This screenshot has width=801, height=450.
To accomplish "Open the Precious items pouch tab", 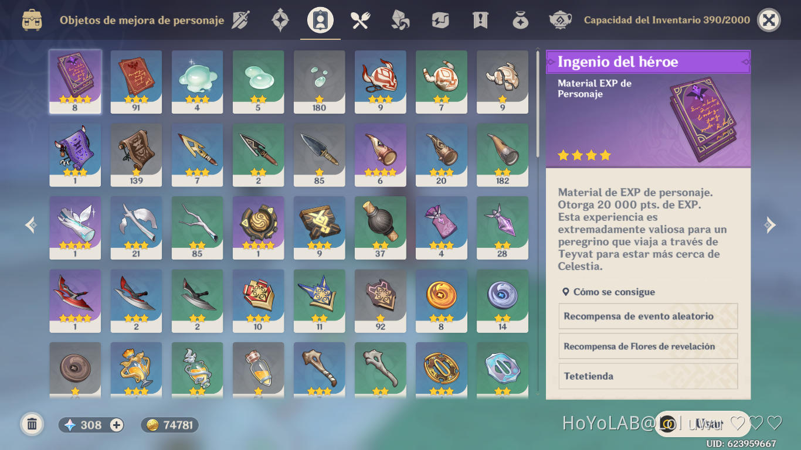I will pos(520,20).
